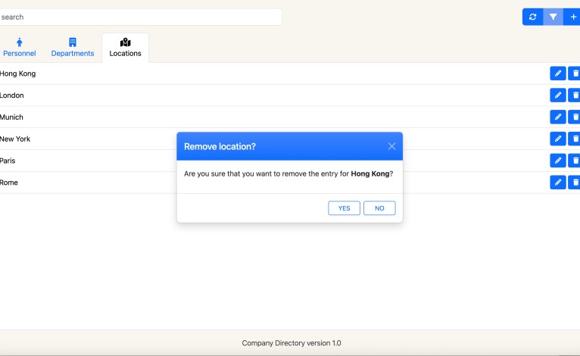Edit the Hong Kong location entry
This screenshot has height=356, width=580.
tap(557, 73)
